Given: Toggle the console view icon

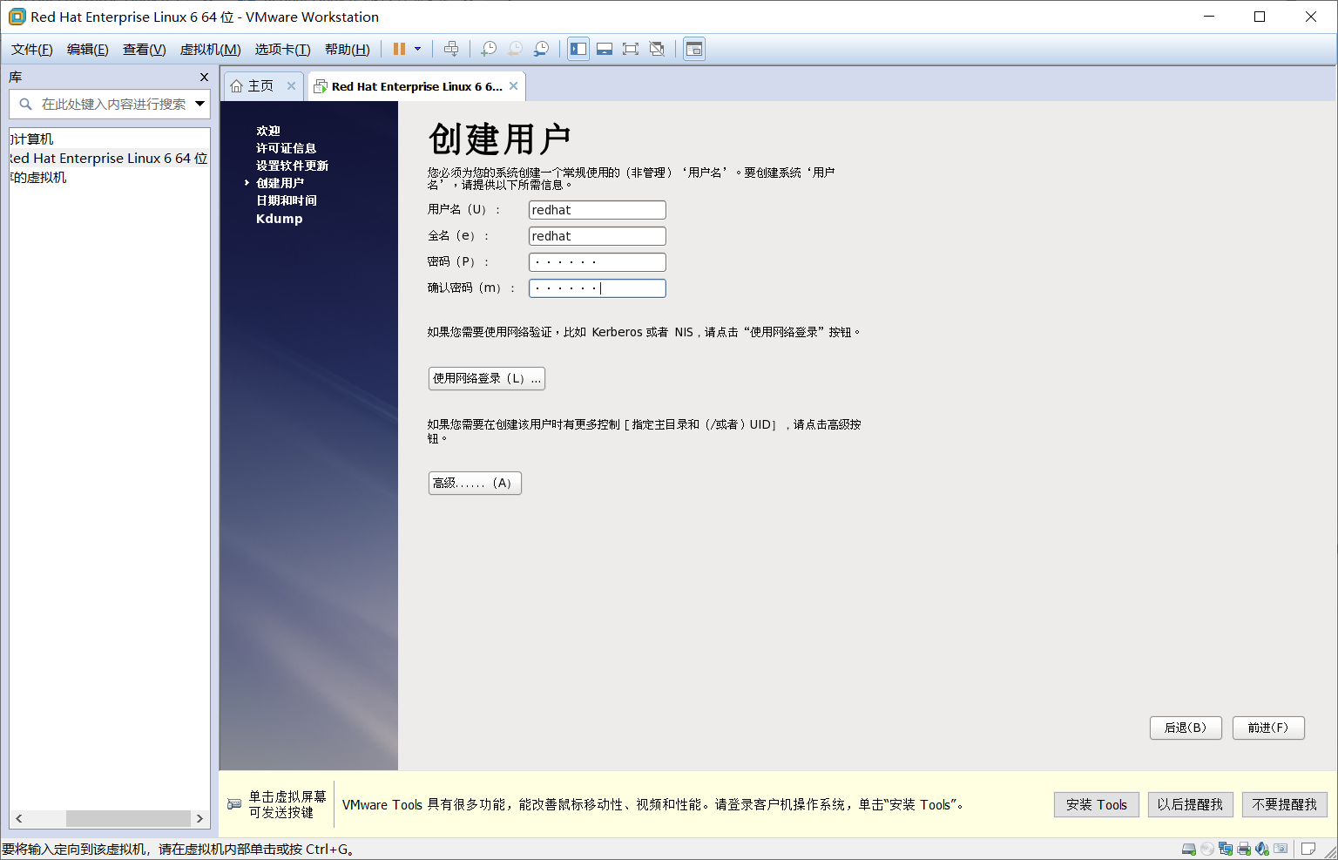Looking at the screenshot, I should tap(694, 49).
